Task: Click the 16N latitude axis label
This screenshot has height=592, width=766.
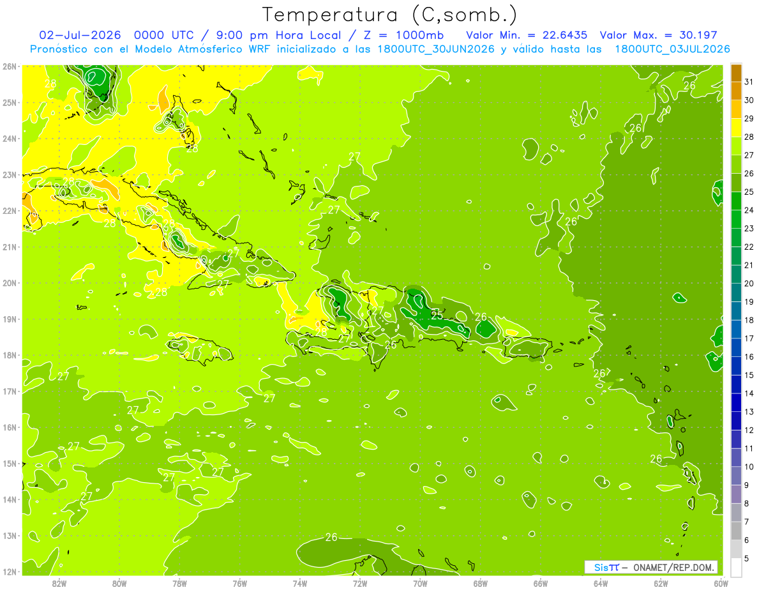Action: coord(10,427)
